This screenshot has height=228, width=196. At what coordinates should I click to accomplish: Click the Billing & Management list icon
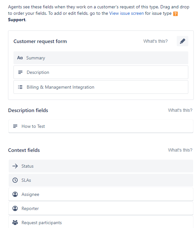pyautogui.click(x=20, y=87)
